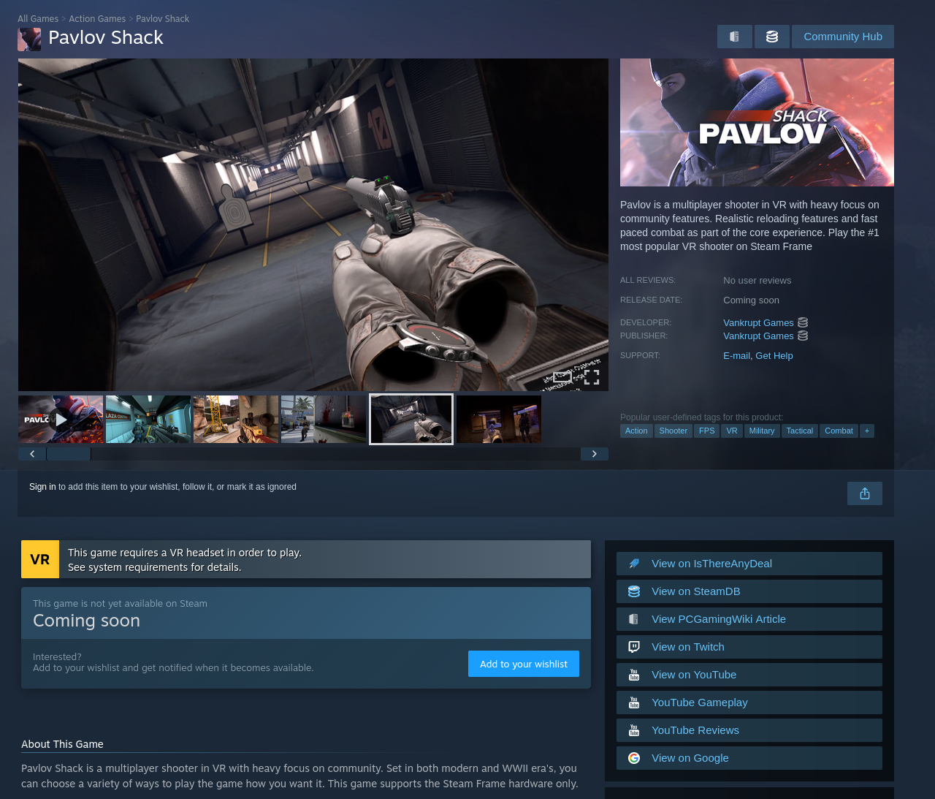Viewport: 935px width, 799px height.
Task: Click the share icon button
Action: pyautogui.click(x=865, y=493)
